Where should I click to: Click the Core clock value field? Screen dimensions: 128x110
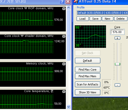tap(117, 32)
